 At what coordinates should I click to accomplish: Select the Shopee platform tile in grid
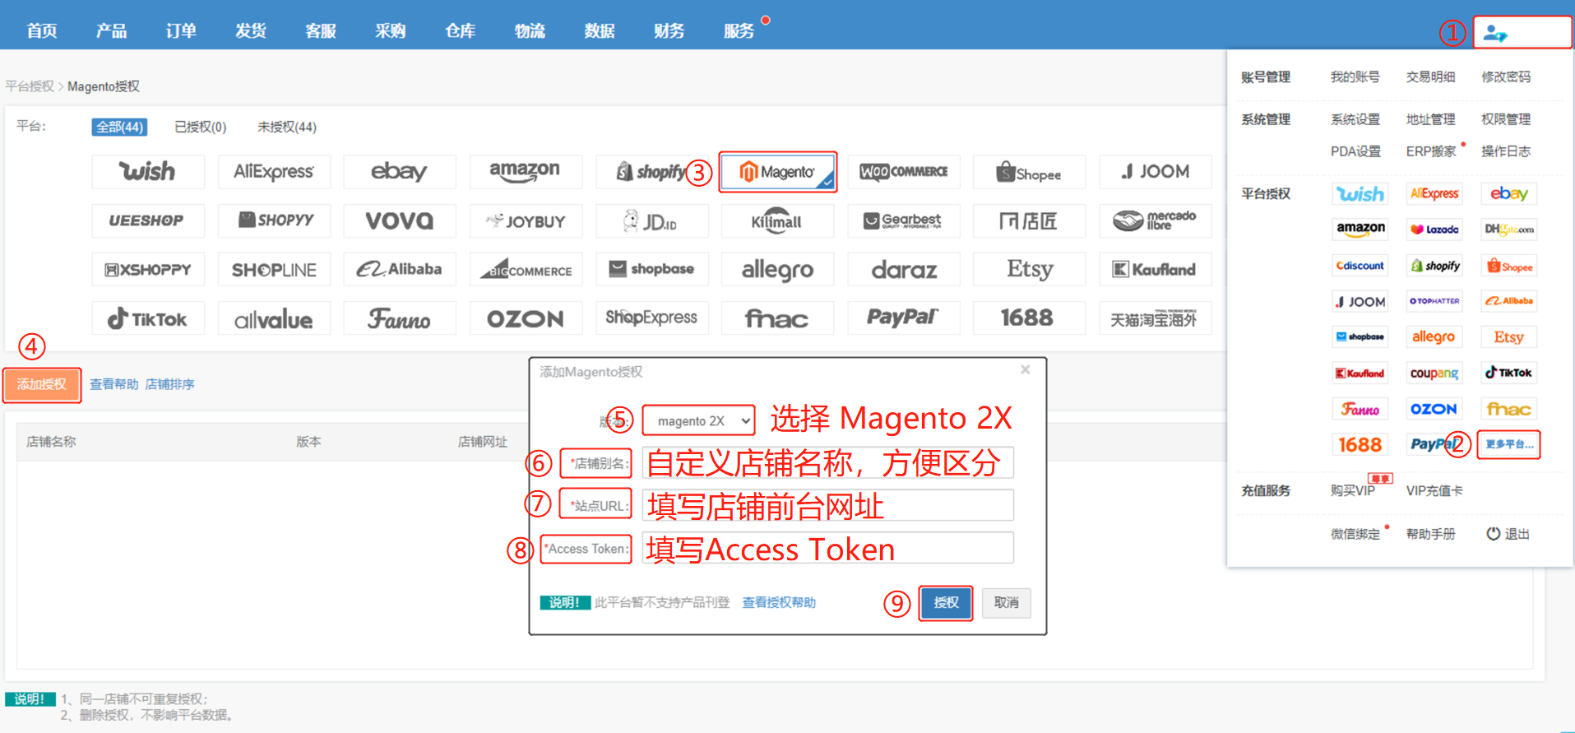point(1029,171)
